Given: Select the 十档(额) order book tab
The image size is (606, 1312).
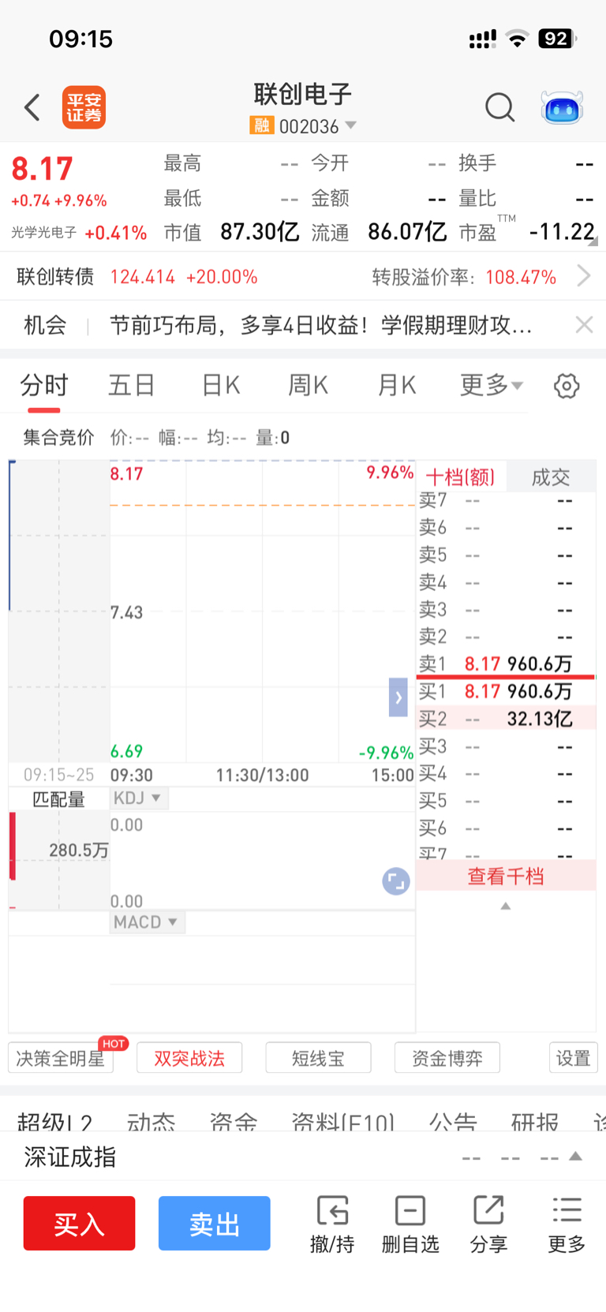Looking at the screenshot, I should click(460, 477).
